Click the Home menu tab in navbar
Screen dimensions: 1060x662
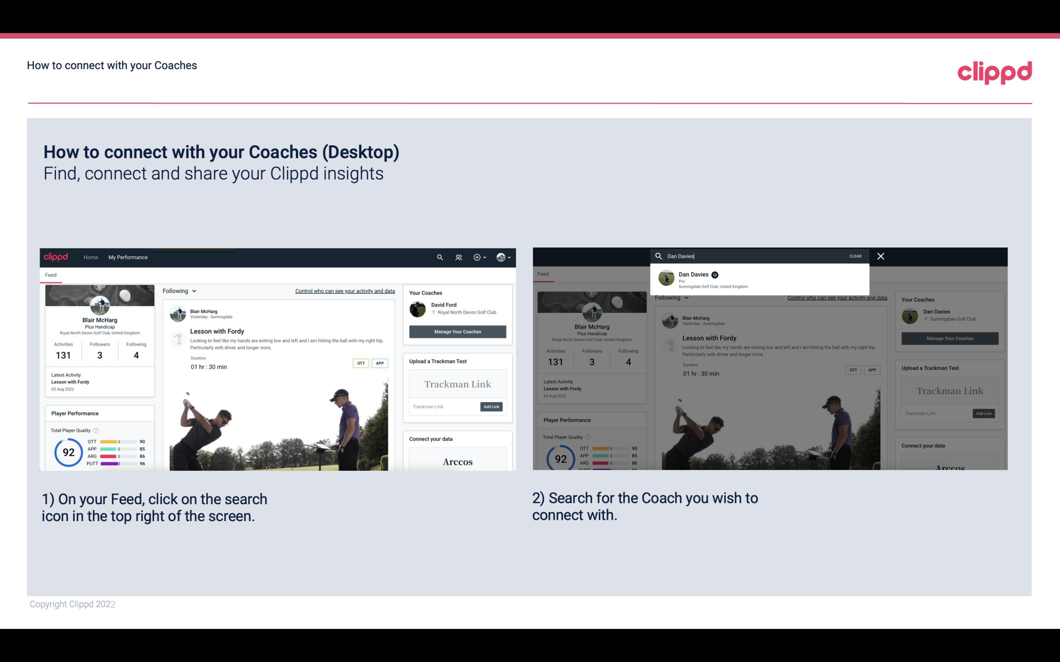point(91,257)
